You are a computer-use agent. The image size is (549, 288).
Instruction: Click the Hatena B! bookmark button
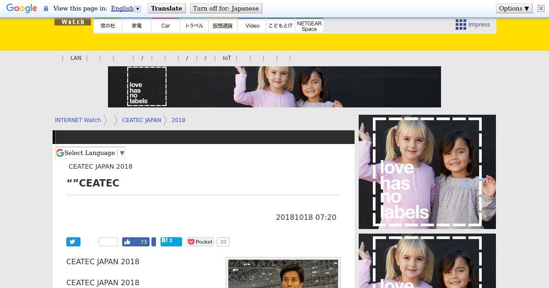[171, 242]
